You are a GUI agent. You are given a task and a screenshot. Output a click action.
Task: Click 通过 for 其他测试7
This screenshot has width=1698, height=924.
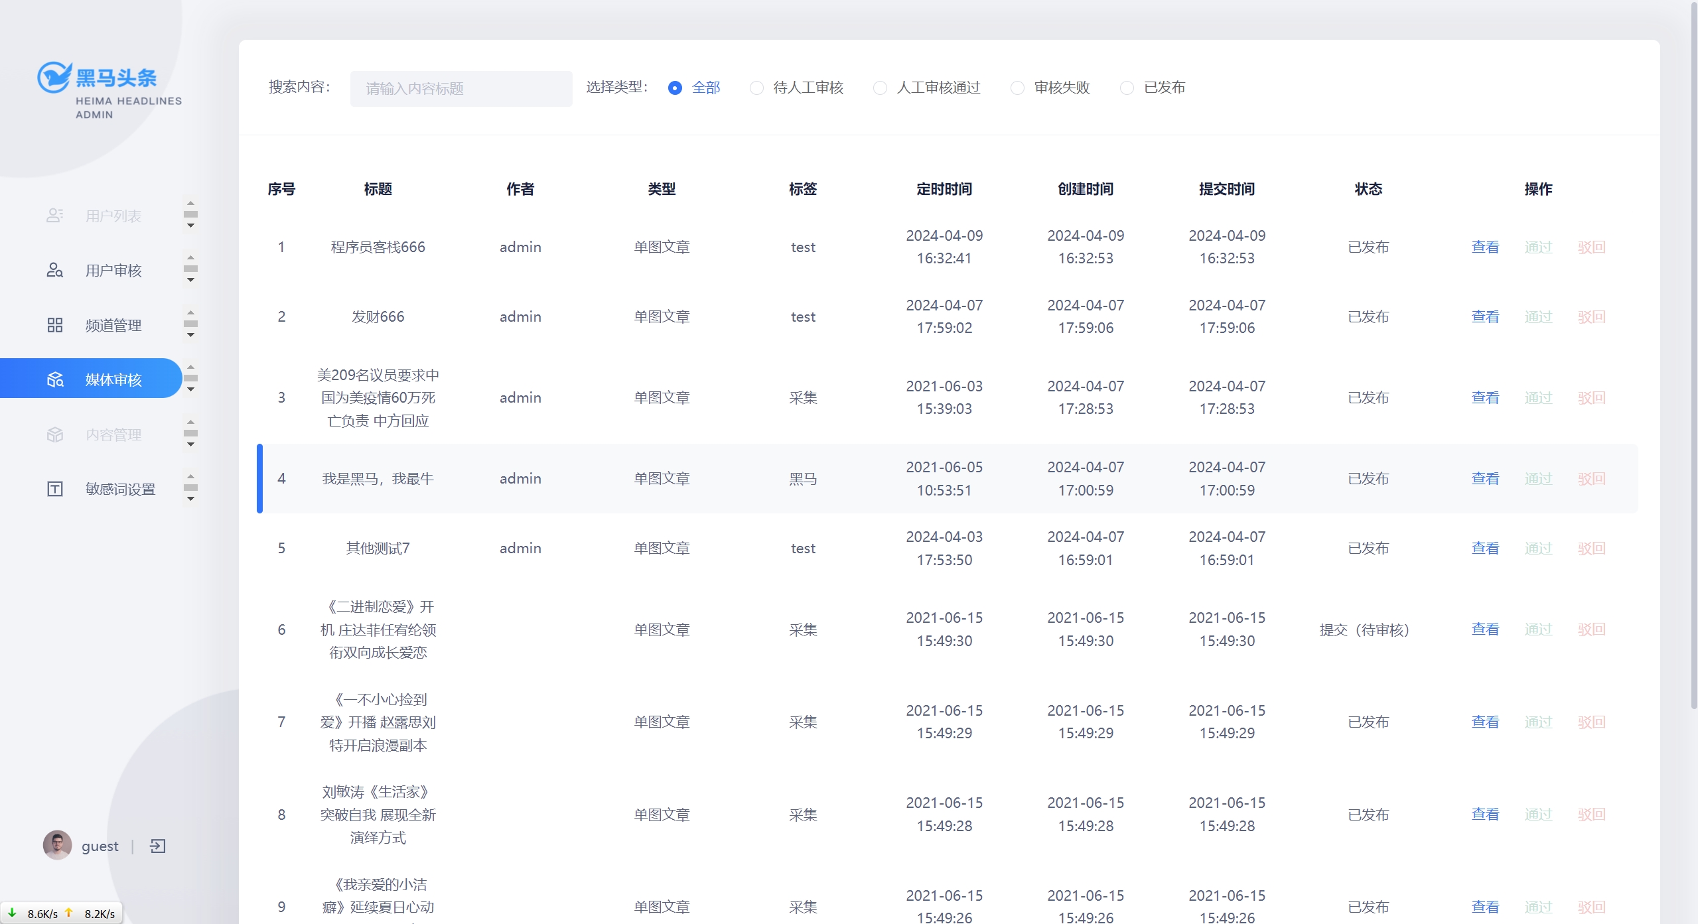pyautogui.click(x=1538, y=548)
